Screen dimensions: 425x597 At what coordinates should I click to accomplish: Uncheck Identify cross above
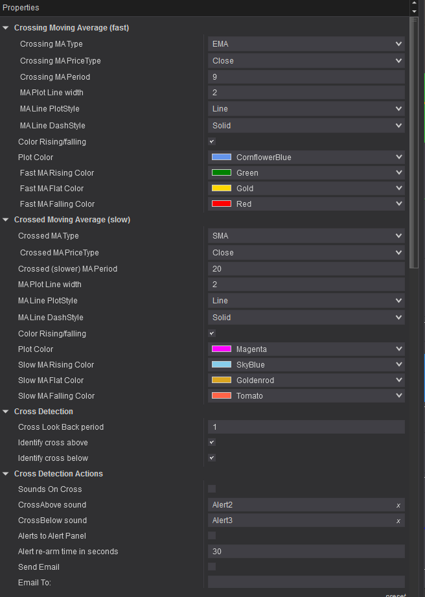coord(212,442)
